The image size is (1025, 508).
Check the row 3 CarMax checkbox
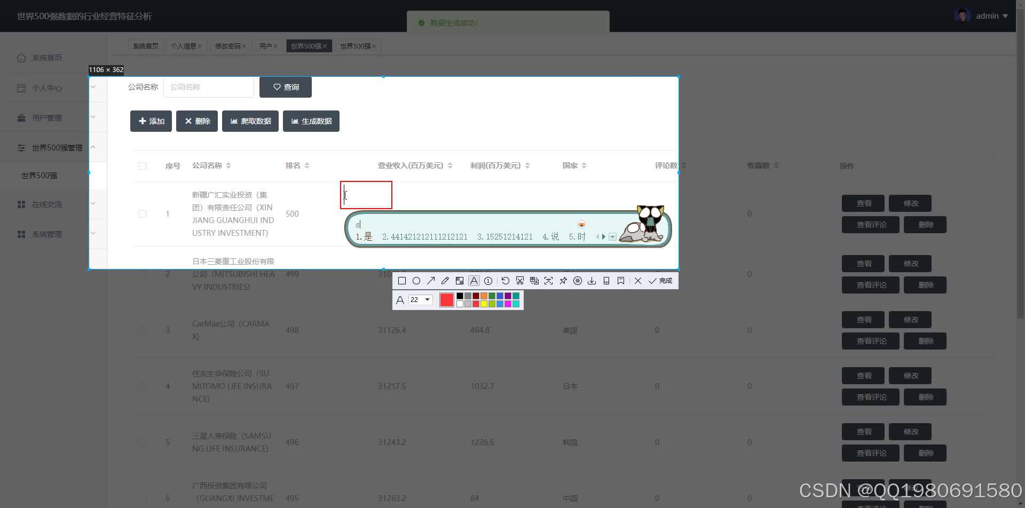point(143,330)
